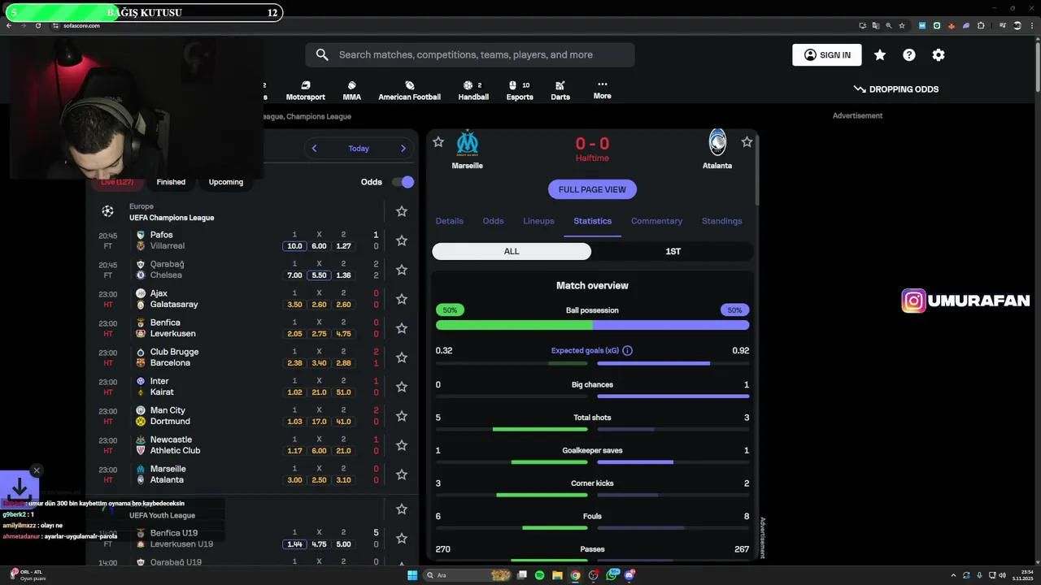Bookmark this page via browser star
The image size is (1041, 585).
tap(904, 25)
